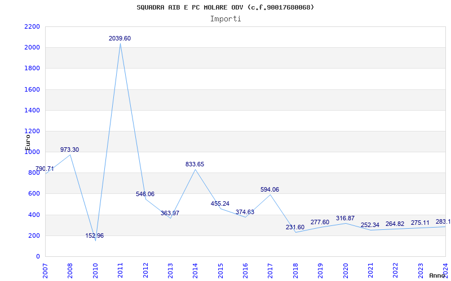Click the Euro y-axis label
The width and height of the screenshot is (451, 281).
(x=28, y=142)
